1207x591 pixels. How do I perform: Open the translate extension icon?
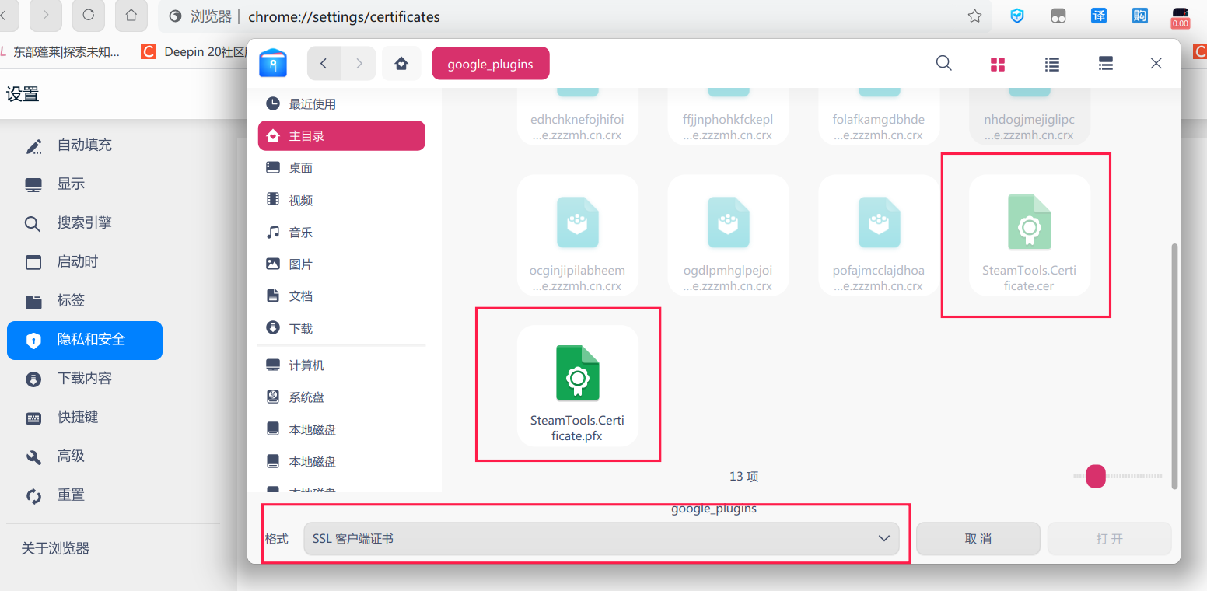1098,16
